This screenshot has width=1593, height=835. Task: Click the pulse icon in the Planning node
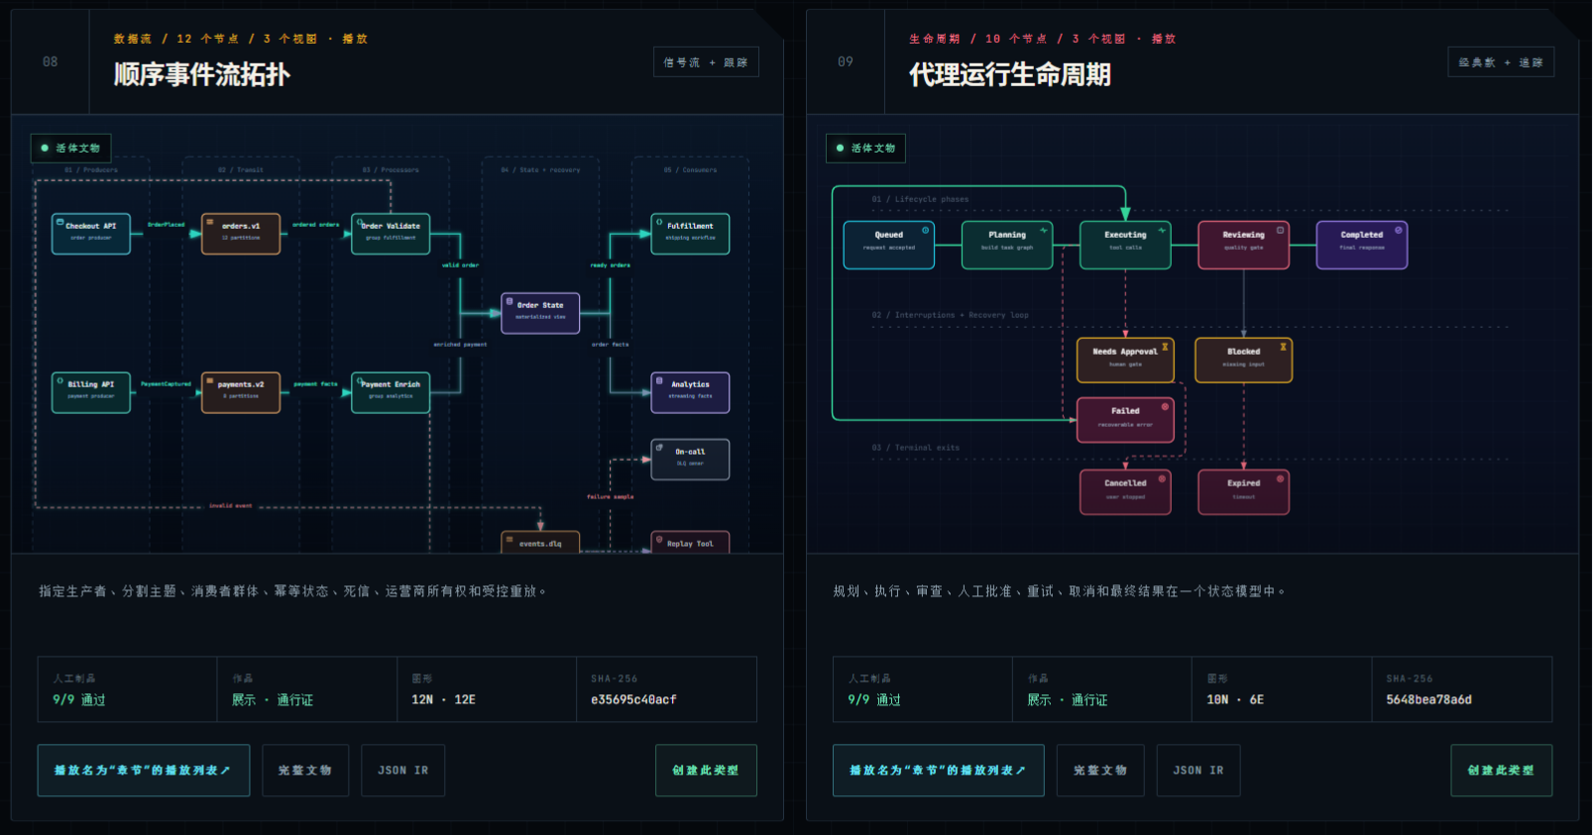tap(1044, 230)
